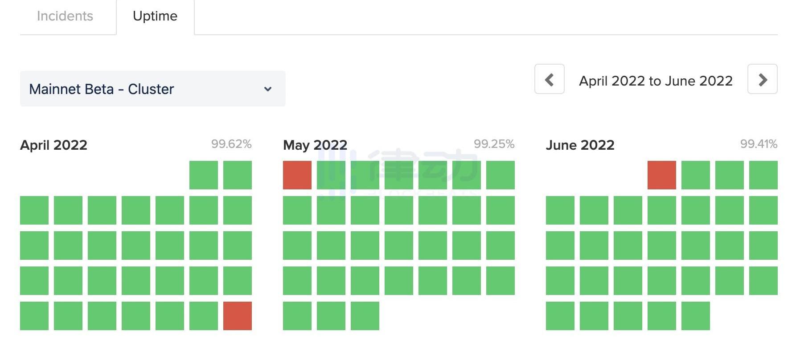Screen dimensions: 796x344
Task: Click June's 99.41% uptime figure
Action: coord(759,144)
